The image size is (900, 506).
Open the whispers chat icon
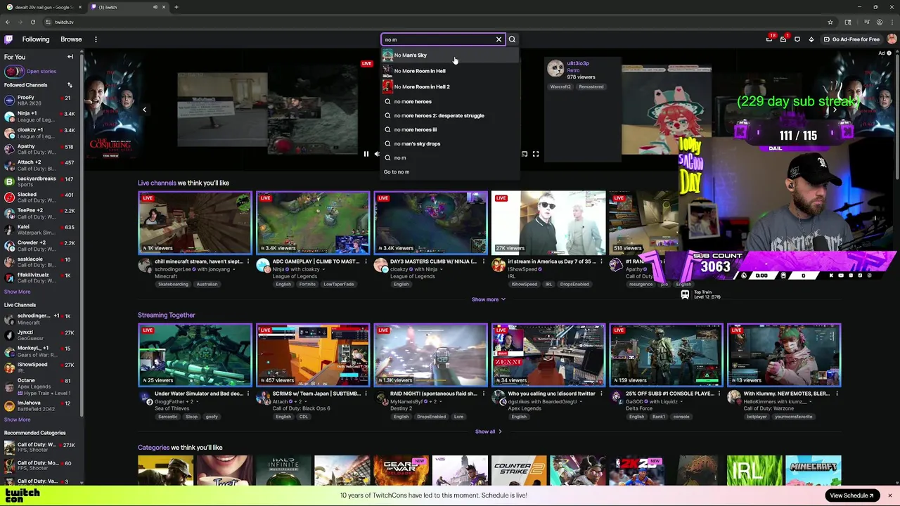797,39
